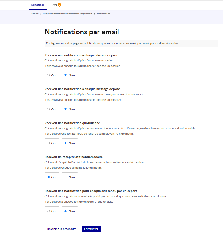The width and height of the screenshot is (223, 235).
Task: Click the Accueil breadcrumb link
Action: 35,14
